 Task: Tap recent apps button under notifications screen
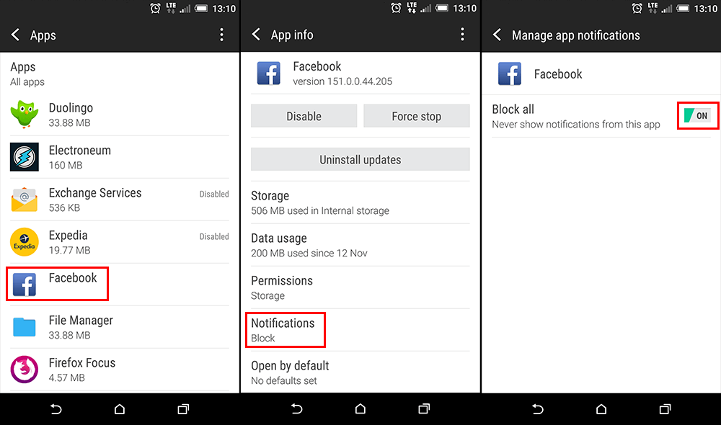[665, 409]
